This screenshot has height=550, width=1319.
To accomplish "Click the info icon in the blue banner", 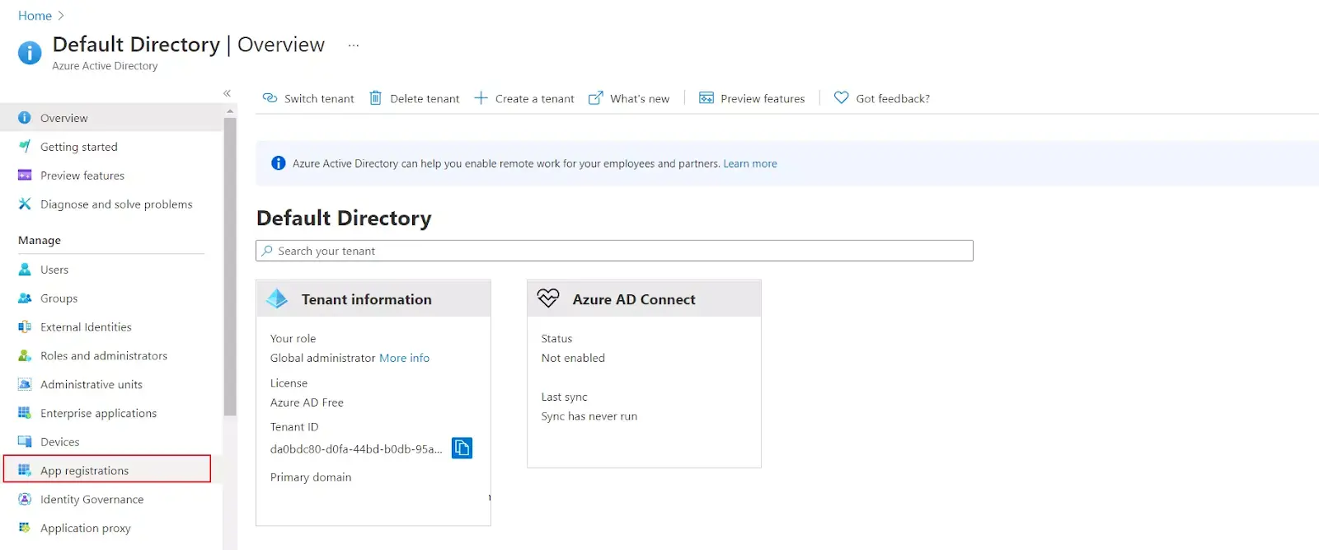I will [x=279, y=163].
